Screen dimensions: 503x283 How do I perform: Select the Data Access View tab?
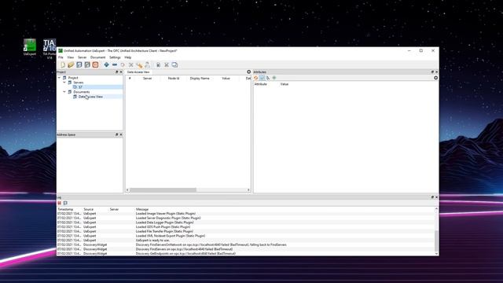click(x=138, y=72)
